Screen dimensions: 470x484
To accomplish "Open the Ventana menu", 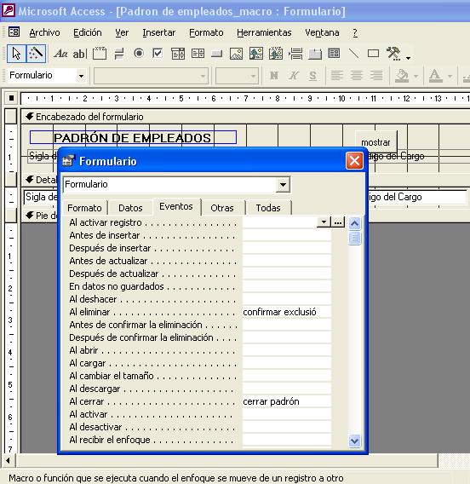I will 322,32.
